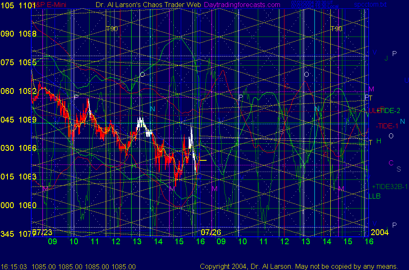Click the T90 marker above the 07/23 session
409x270 pixels.
click(x=112, y=29)
